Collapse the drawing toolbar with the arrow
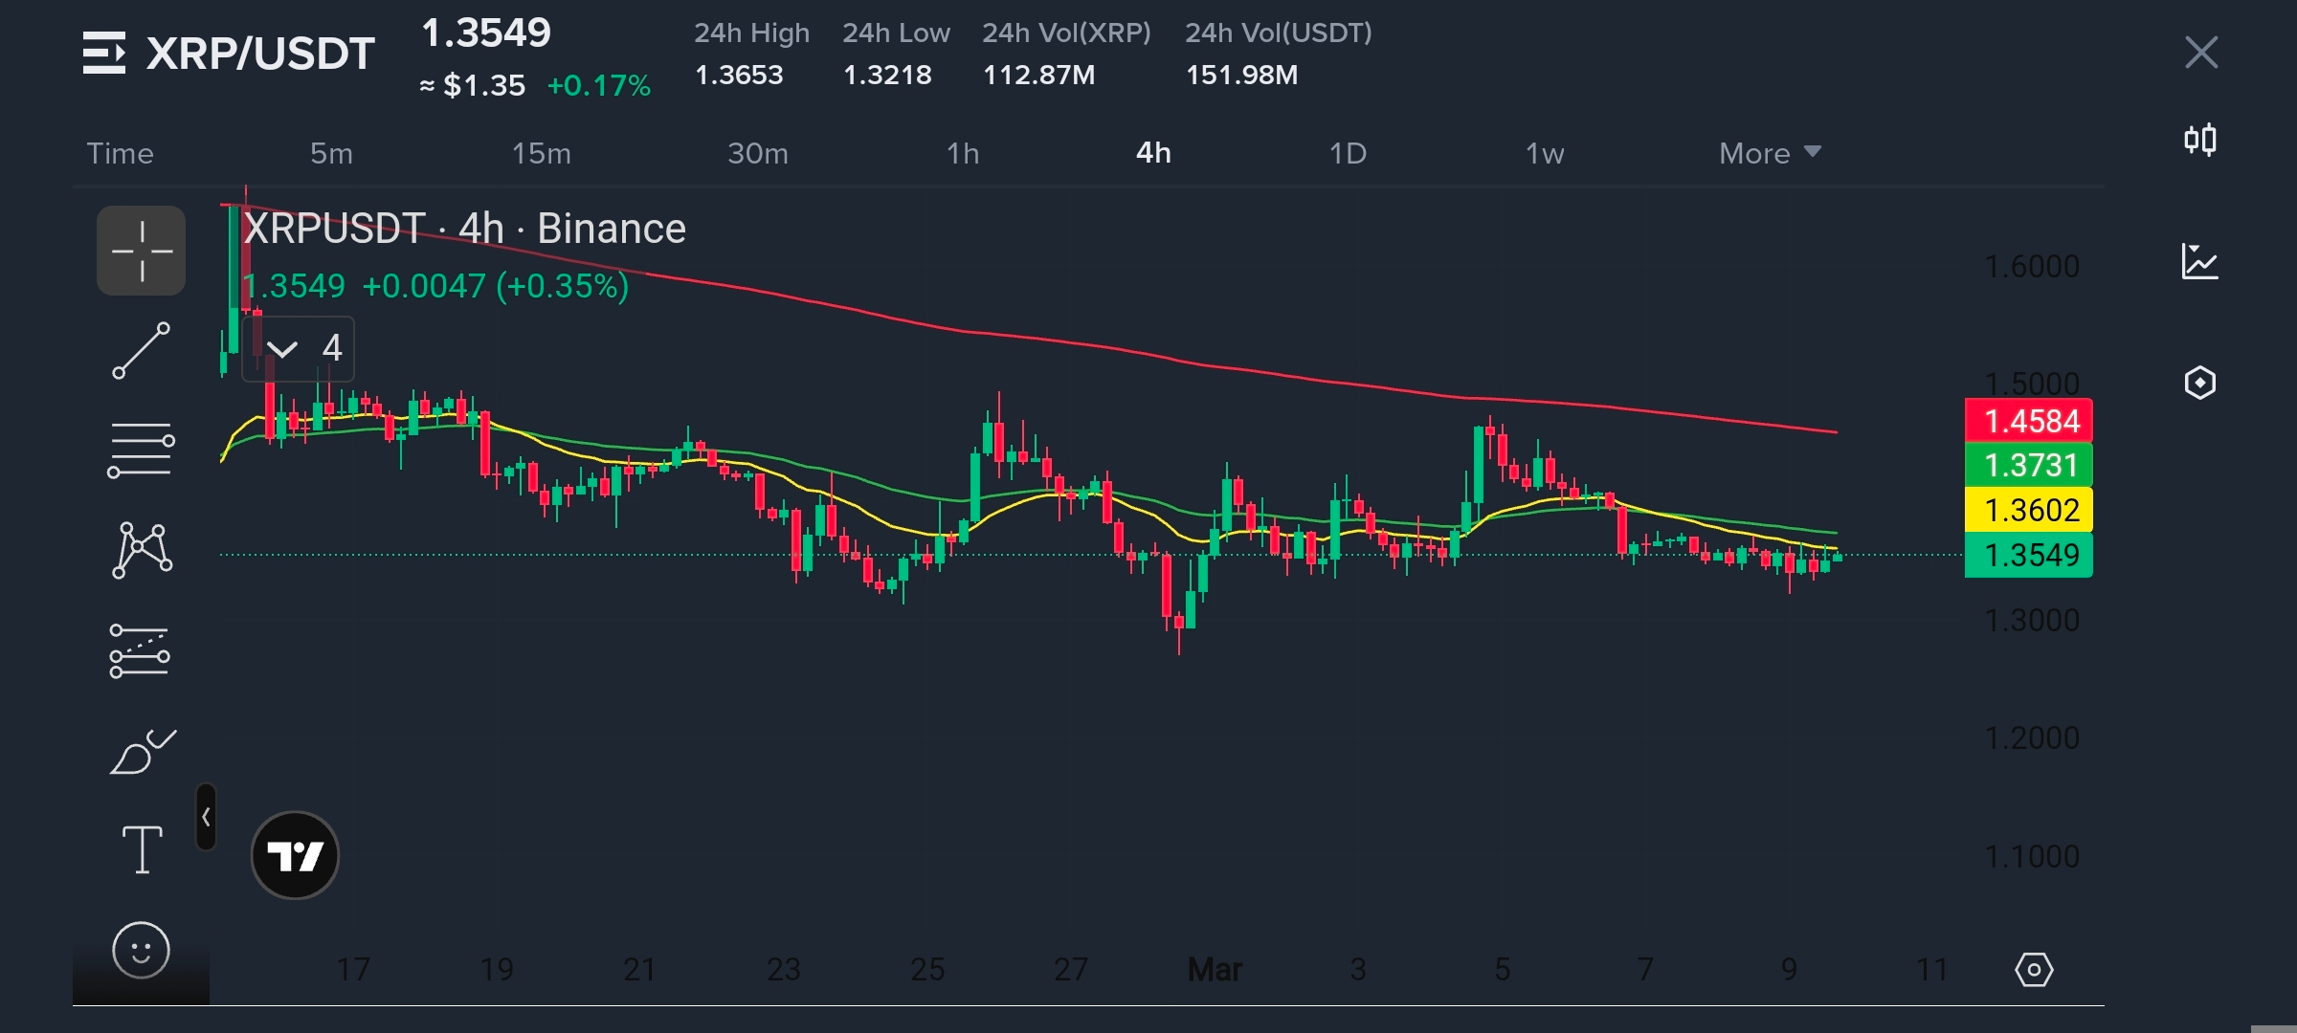Viewport: 2297px width, 1033px height. pos(206,817)
